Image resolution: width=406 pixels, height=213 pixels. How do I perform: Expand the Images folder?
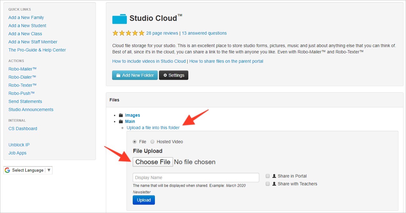[132, 115]
